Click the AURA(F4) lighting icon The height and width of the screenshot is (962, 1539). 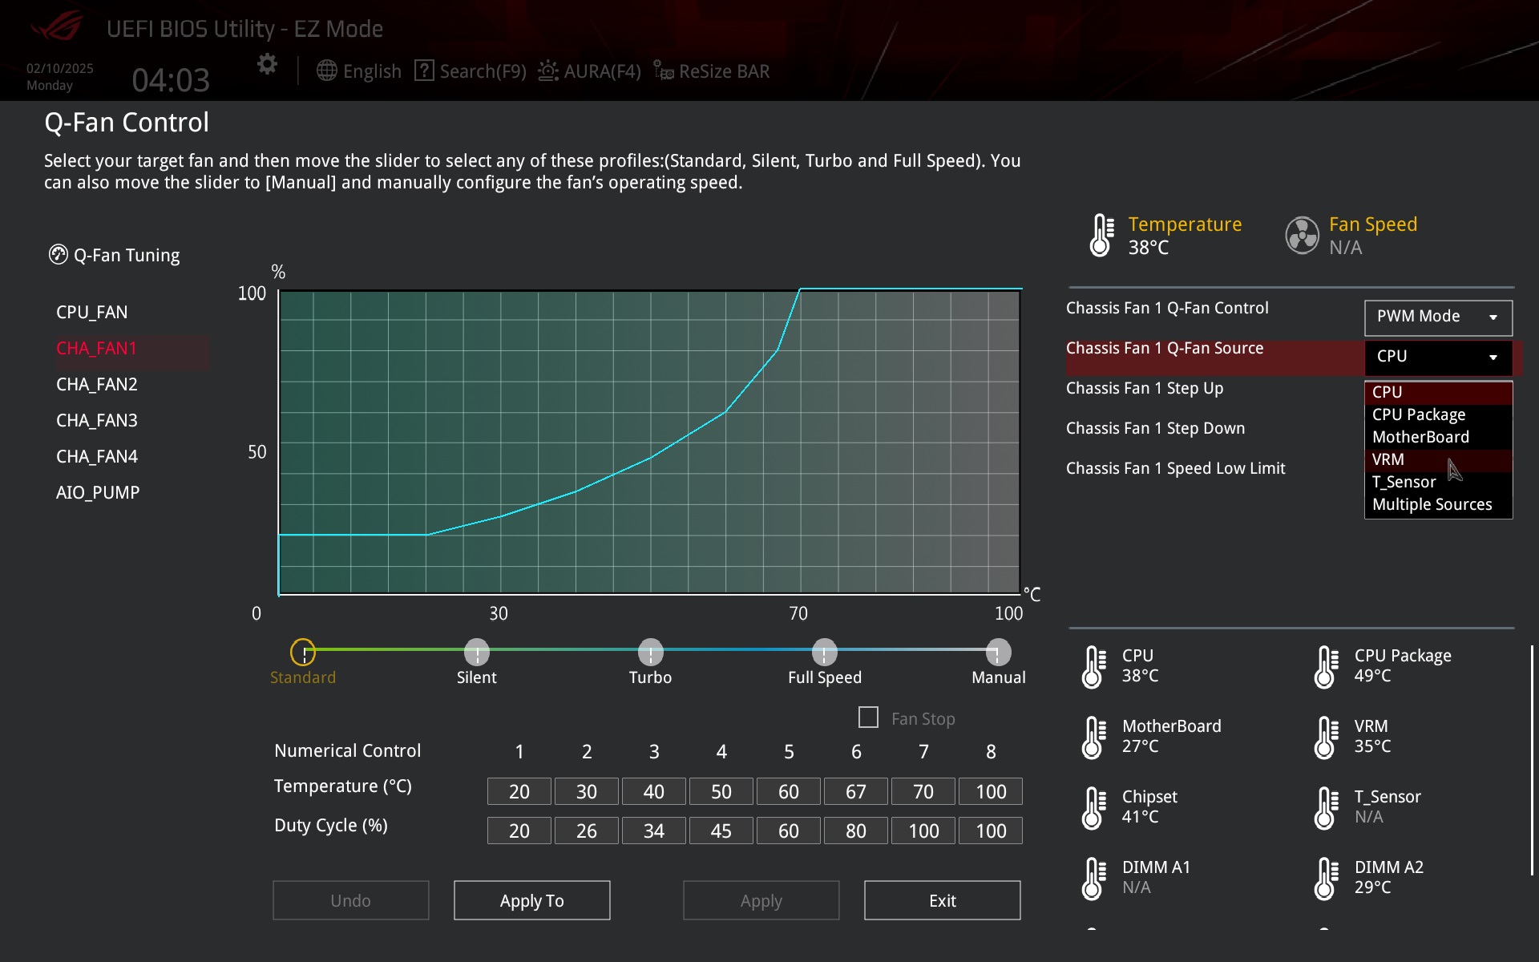coord(548,71)
